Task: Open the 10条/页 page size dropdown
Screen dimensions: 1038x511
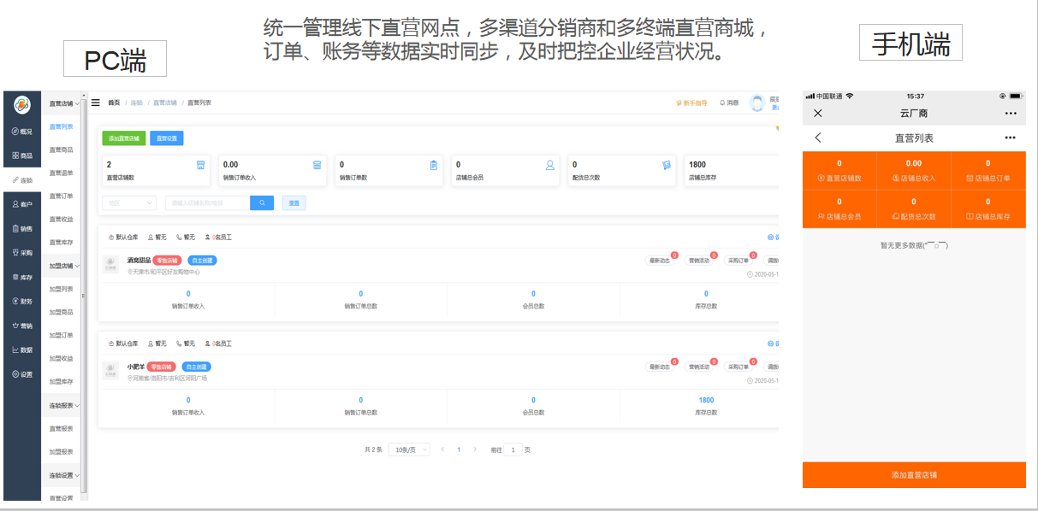Action: [x=409, y=449]
